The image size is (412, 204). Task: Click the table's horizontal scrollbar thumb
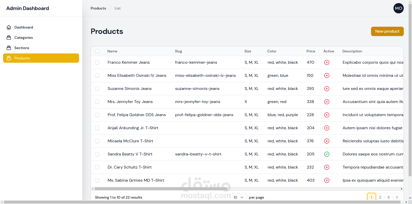click(x=161, y=189)
